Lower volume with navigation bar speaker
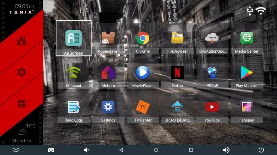Viewport: 277px width, 155px height. click(x=86, y=150)
